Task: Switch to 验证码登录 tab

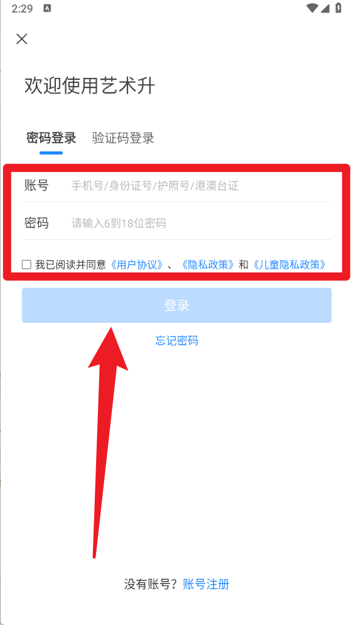Action: 123,138
